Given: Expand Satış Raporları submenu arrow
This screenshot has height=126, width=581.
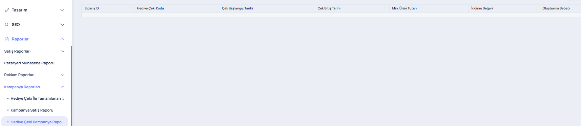Looking at the screenshot, I should click(63, 51).
